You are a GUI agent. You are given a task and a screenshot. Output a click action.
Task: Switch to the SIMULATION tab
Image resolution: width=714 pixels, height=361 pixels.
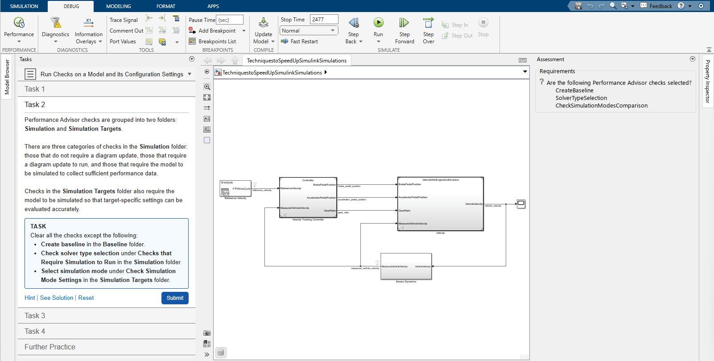coord(24,6)
